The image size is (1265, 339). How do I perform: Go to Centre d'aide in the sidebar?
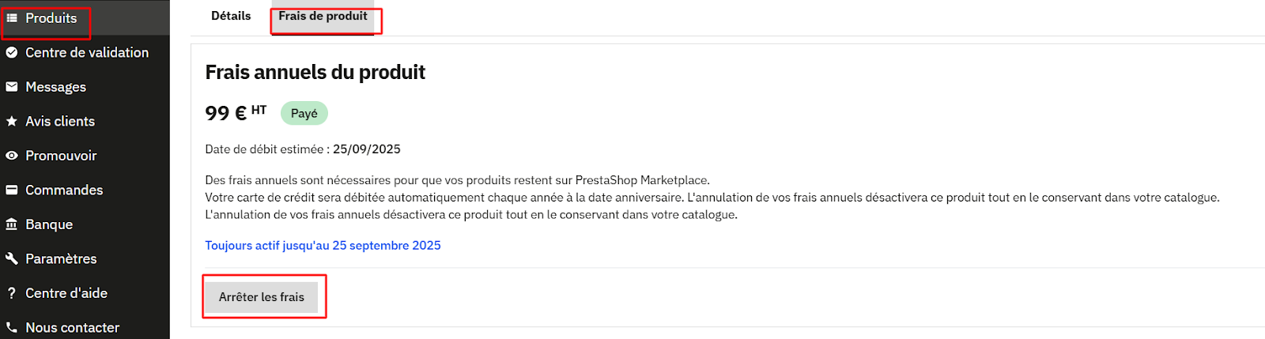pos(66,293)
